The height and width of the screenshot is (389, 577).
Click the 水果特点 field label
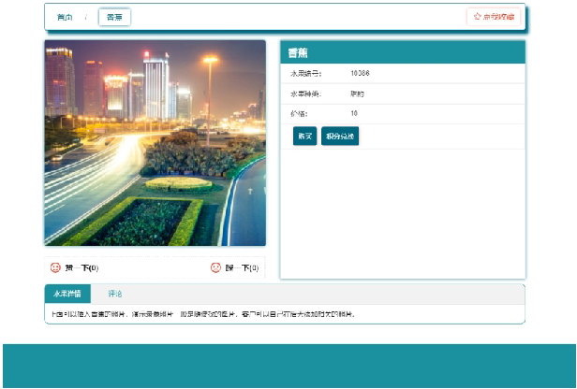pyautogui.click(x=304, y=94)
